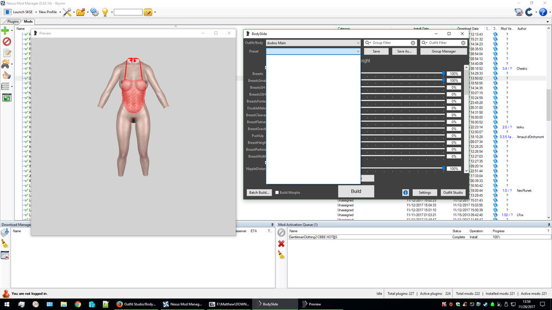Click the notepad edit mod icon
This screenshot has width=552, height=310.
pos(7,53)
